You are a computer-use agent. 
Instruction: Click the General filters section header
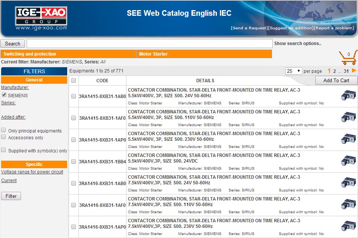(x=34, y=80)
